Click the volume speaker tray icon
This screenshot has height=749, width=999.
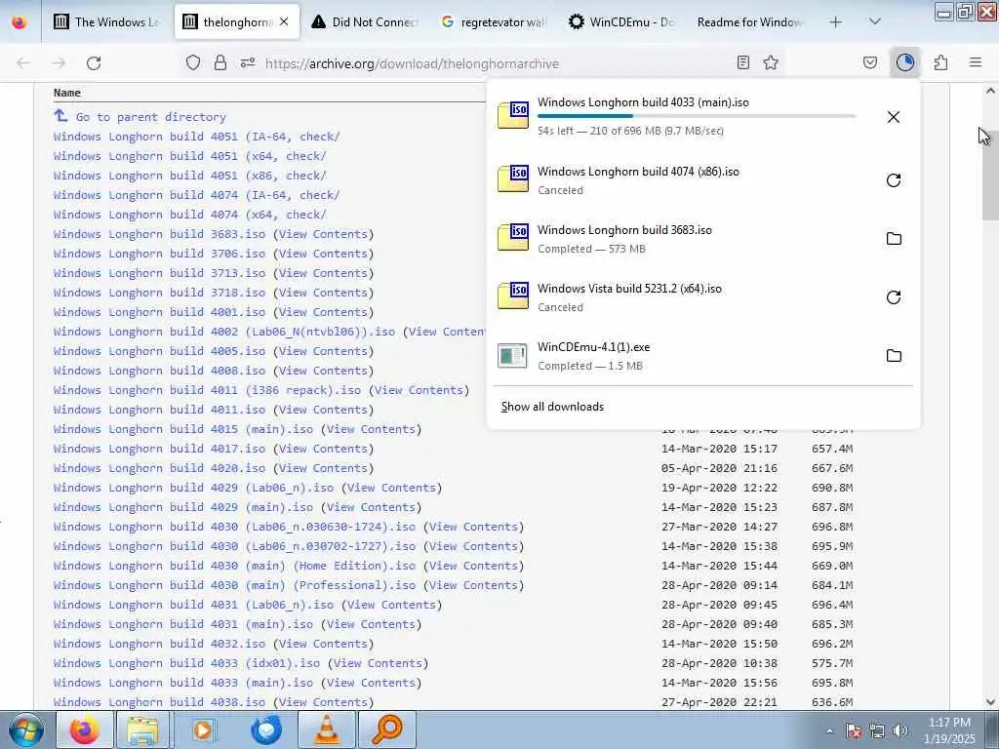900,731
